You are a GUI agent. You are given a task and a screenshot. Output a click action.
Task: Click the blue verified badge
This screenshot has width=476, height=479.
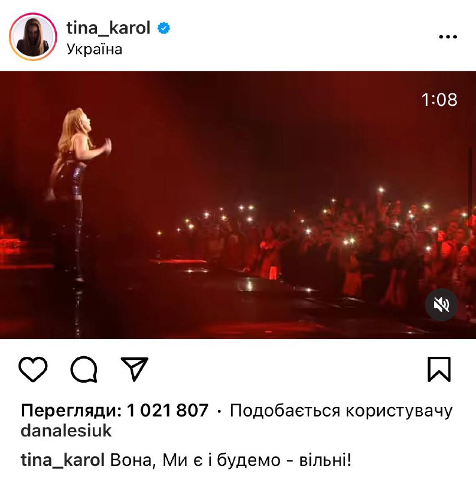pos(164,28)
